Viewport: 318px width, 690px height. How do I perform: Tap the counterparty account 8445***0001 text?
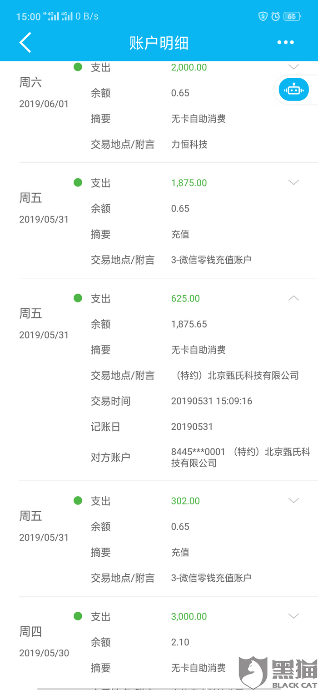pos(198,452)
